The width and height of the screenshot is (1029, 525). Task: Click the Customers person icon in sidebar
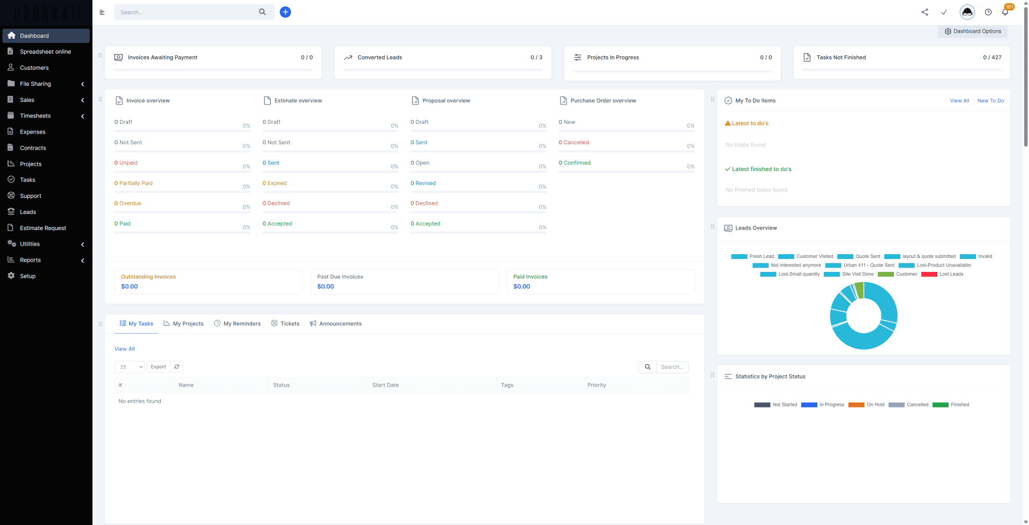click(11, 68)
